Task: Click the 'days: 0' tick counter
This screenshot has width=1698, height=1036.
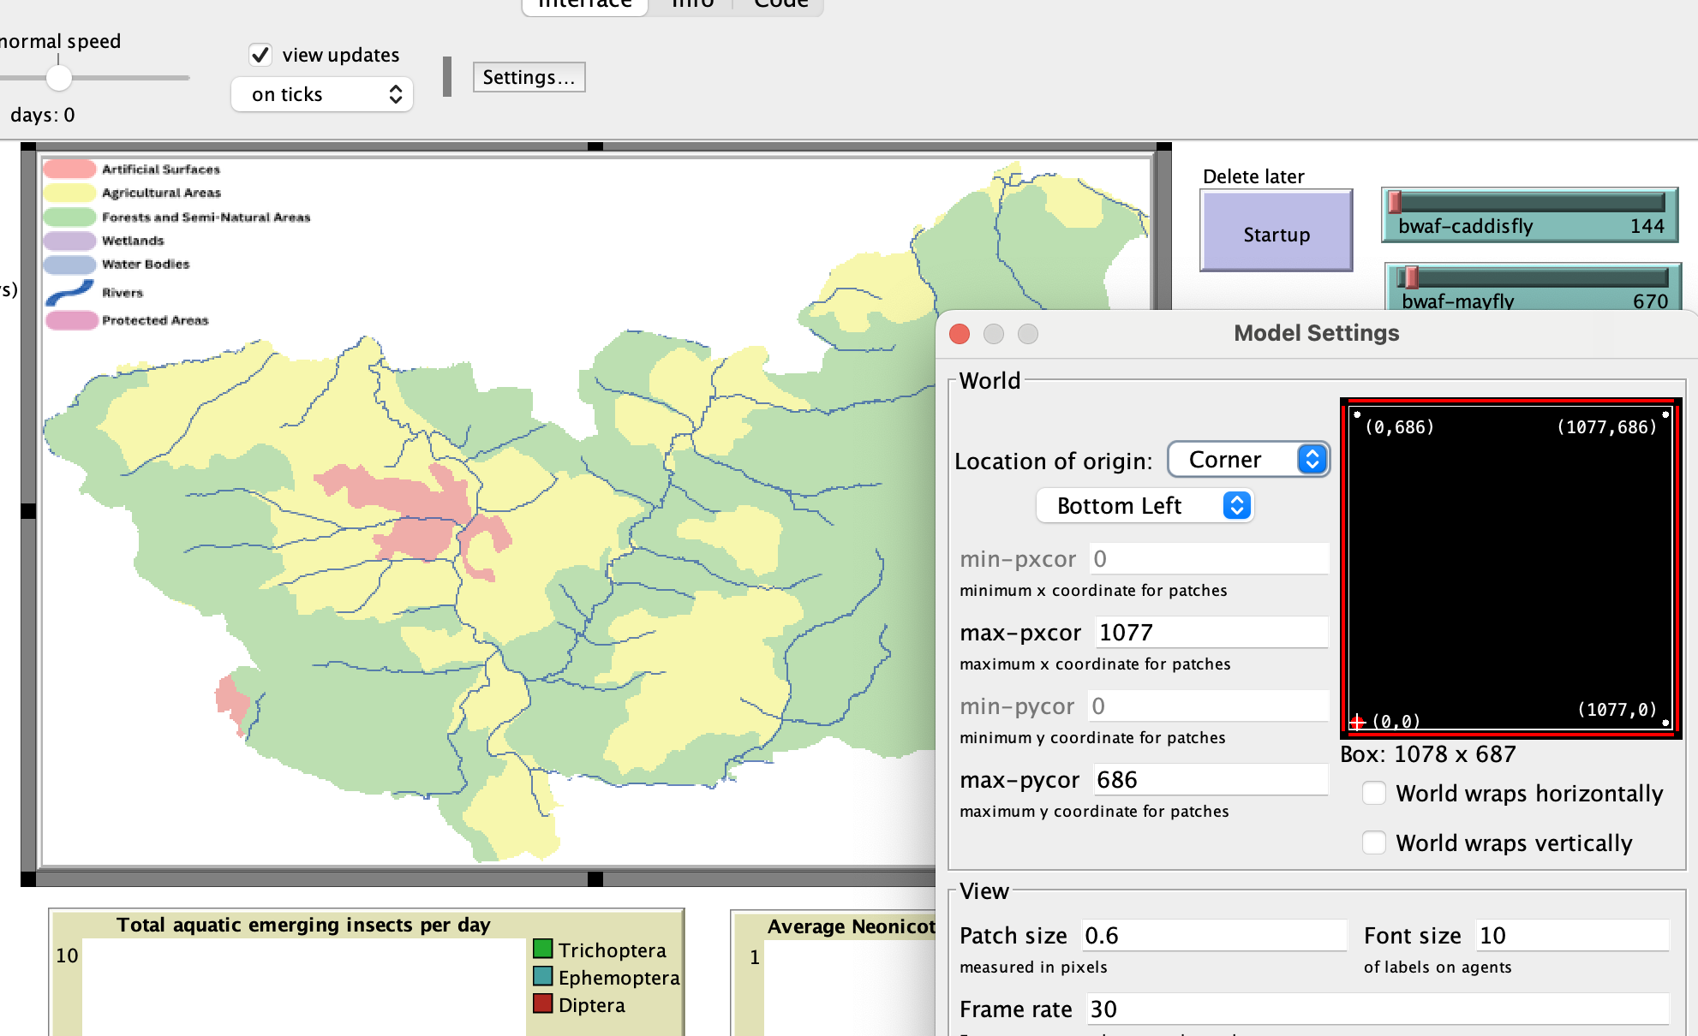Action: tap(43, 115)
